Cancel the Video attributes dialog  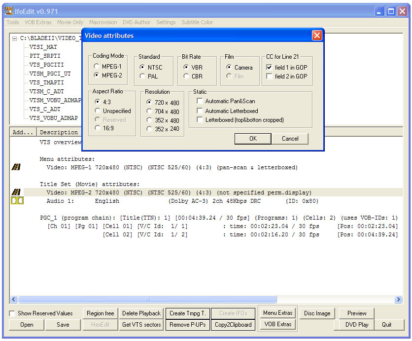[290, 139]
